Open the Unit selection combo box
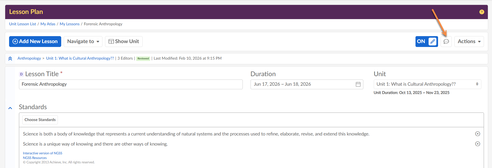The width and height of the screenshot is (492, 168). [x=427, y=84]
